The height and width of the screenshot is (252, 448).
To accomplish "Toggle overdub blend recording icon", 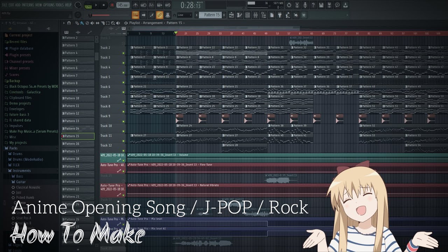I will coord(159,5).
